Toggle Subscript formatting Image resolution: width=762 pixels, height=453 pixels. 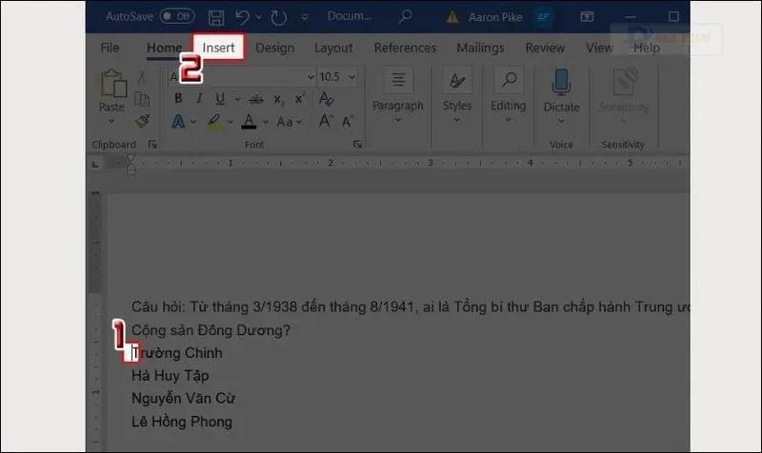click(x=278, y=100)
